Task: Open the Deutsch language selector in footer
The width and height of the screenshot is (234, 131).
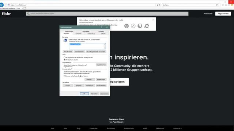Action: tap(177, 128)
